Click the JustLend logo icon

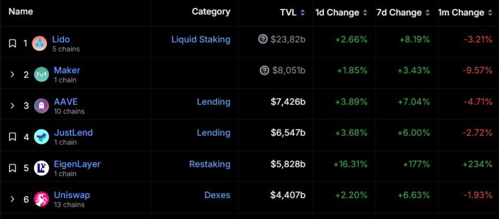click(41, 137)
